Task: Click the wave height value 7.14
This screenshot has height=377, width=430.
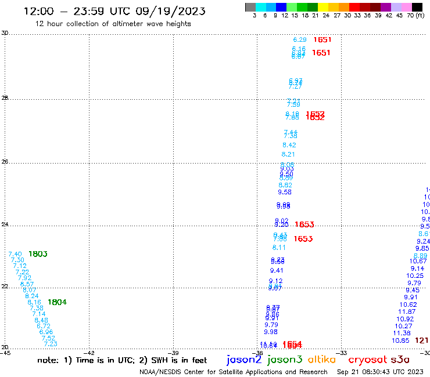Action: (x=39, y=314)
